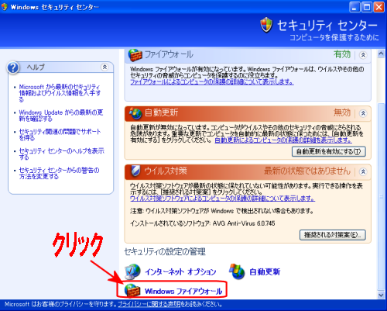This screenshot has height=311, width=387.
Task: Click the 自動更新 Windows logo icon under settings
Action: click(237, 271)
